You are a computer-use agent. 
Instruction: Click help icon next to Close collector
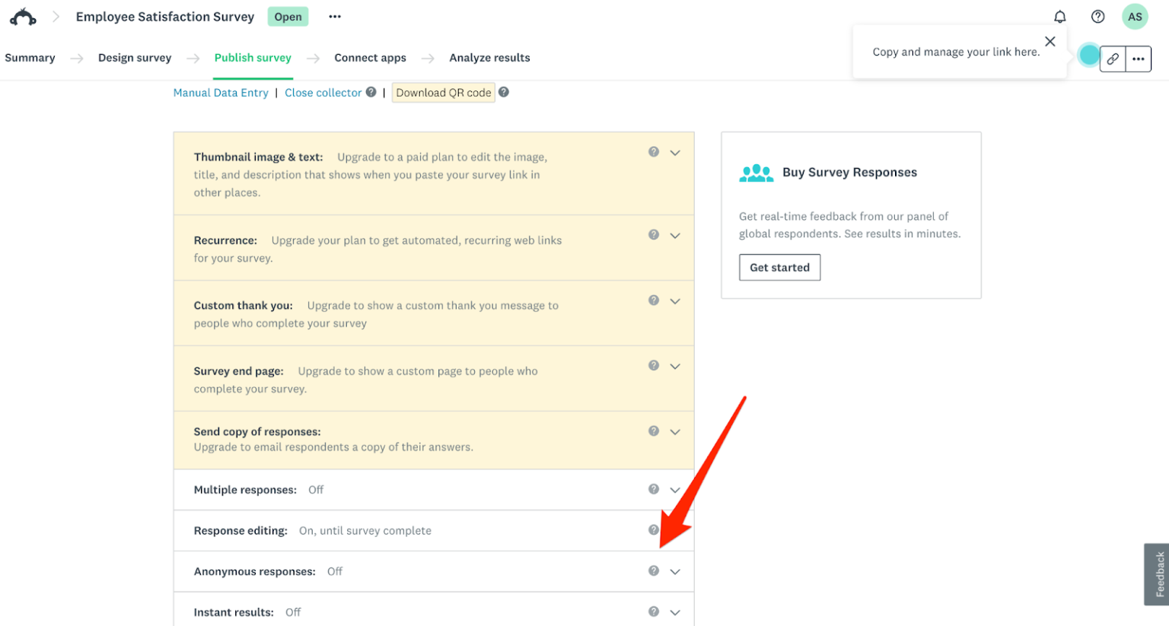(371, 92)
